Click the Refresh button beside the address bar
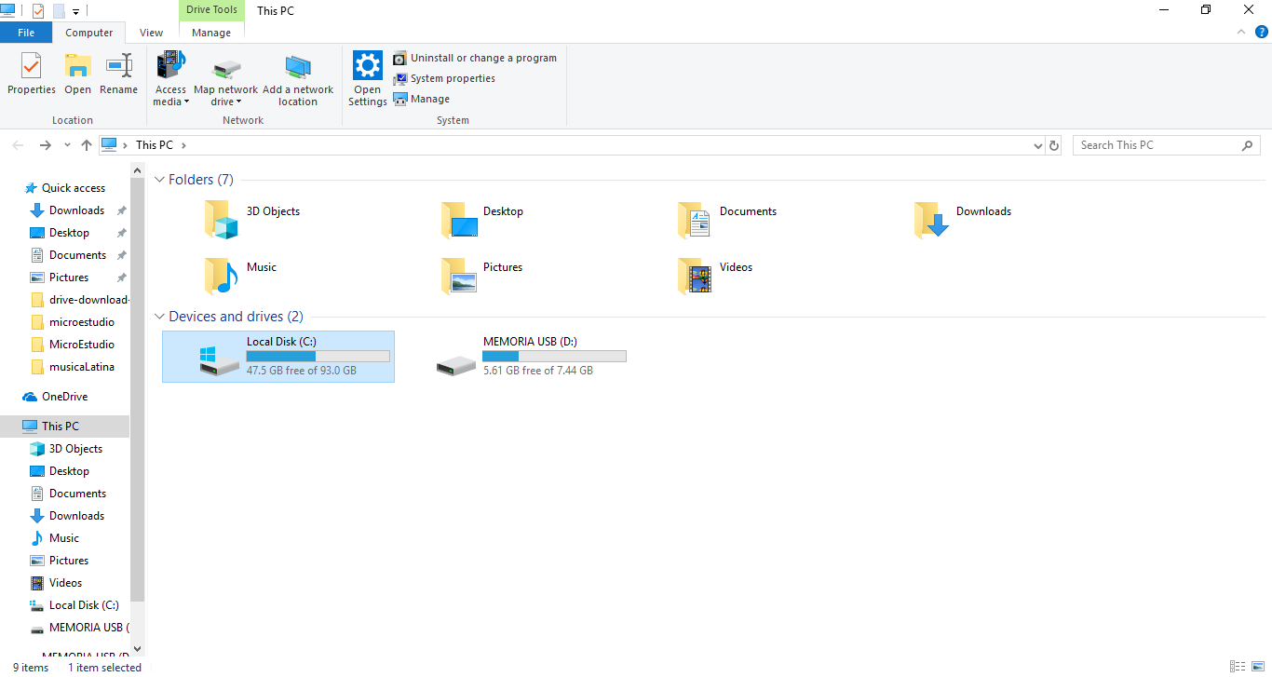 [x=1054, y=145]
